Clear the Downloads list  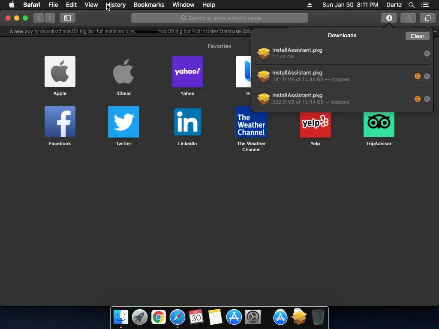417,36
